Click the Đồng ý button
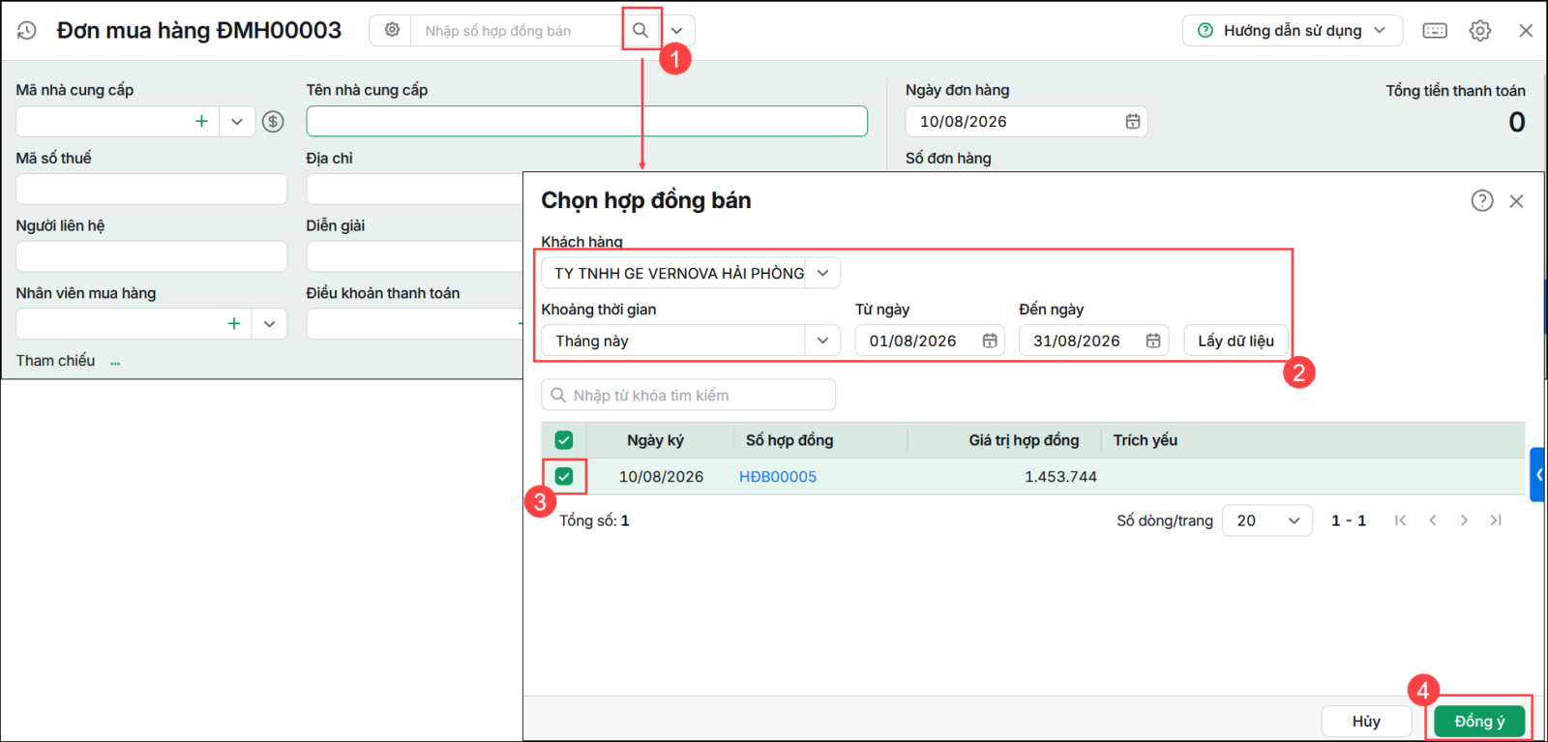Screen dimensions: 1548x742 pyautogui.click(x=1479, y=722)
